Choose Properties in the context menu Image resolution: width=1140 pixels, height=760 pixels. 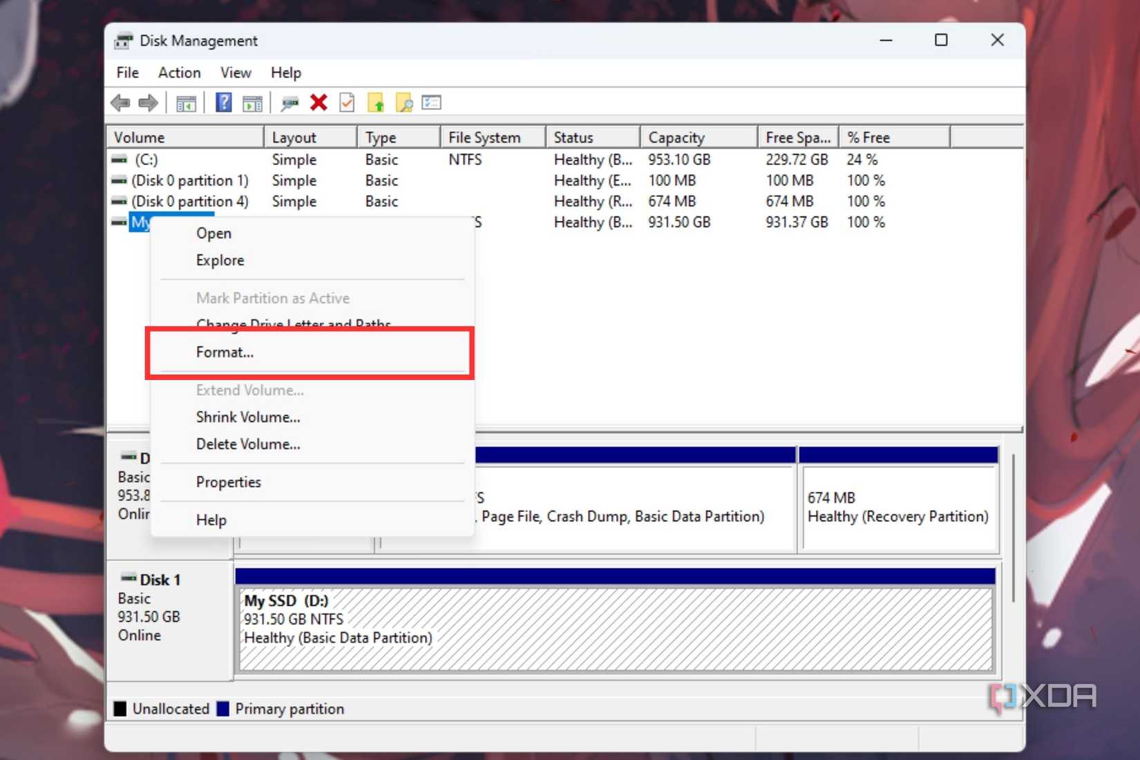click(x=312, y=482)
